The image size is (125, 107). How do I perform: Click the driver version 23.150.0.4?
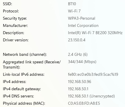77,40
